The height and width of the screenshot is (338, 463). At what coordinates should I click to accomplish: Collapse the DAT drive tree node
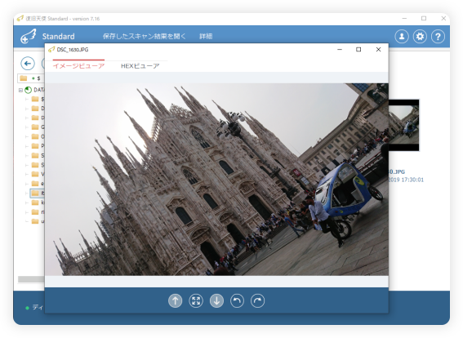(20, 90)
